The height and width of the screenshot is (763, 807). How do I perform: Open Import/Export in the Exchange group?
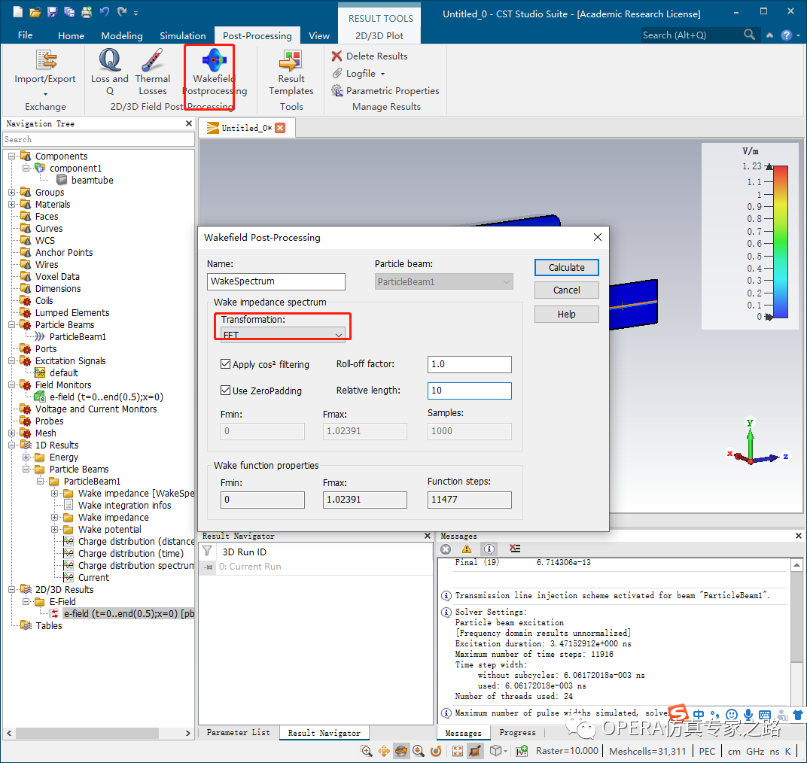point(45,72)
